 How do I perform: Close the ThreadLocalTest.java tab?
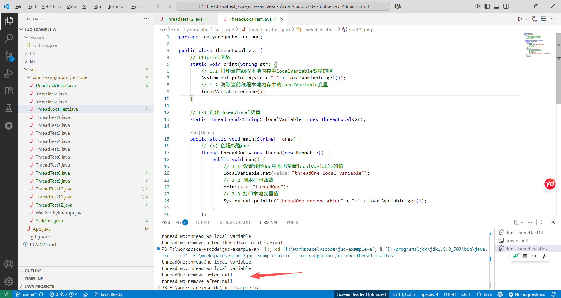(282, 19)
